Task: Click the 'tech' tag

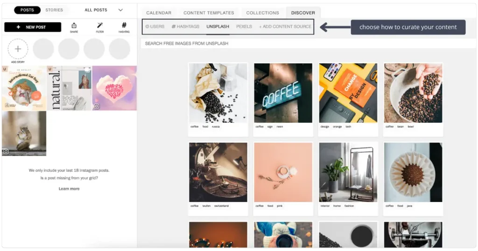Action: (x=348, y=126)
